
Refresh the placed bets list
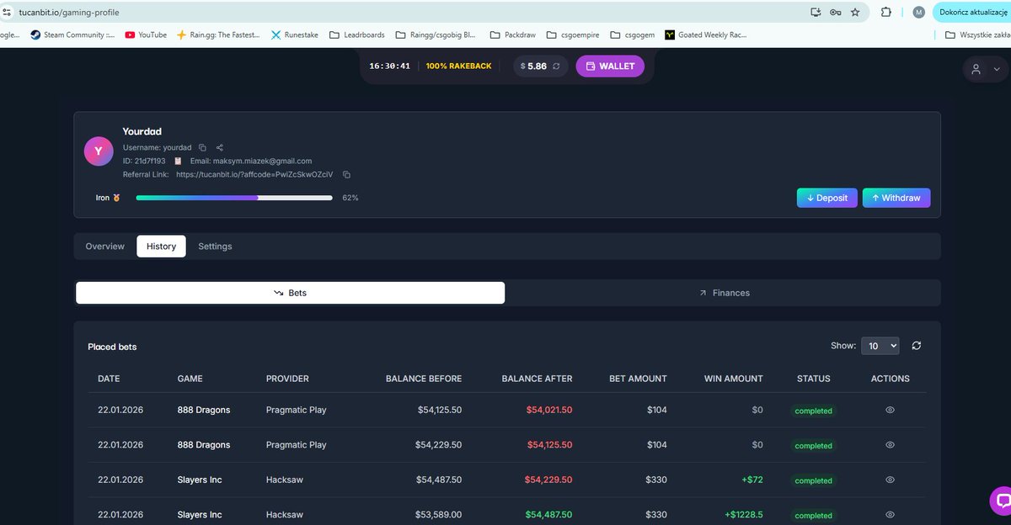point(917,346)
